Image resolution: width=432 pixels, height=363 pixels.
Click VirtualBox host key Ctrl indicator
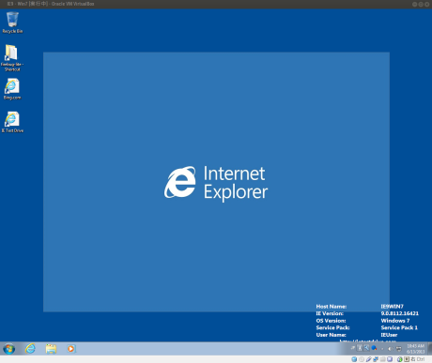(x=418, y=359)
